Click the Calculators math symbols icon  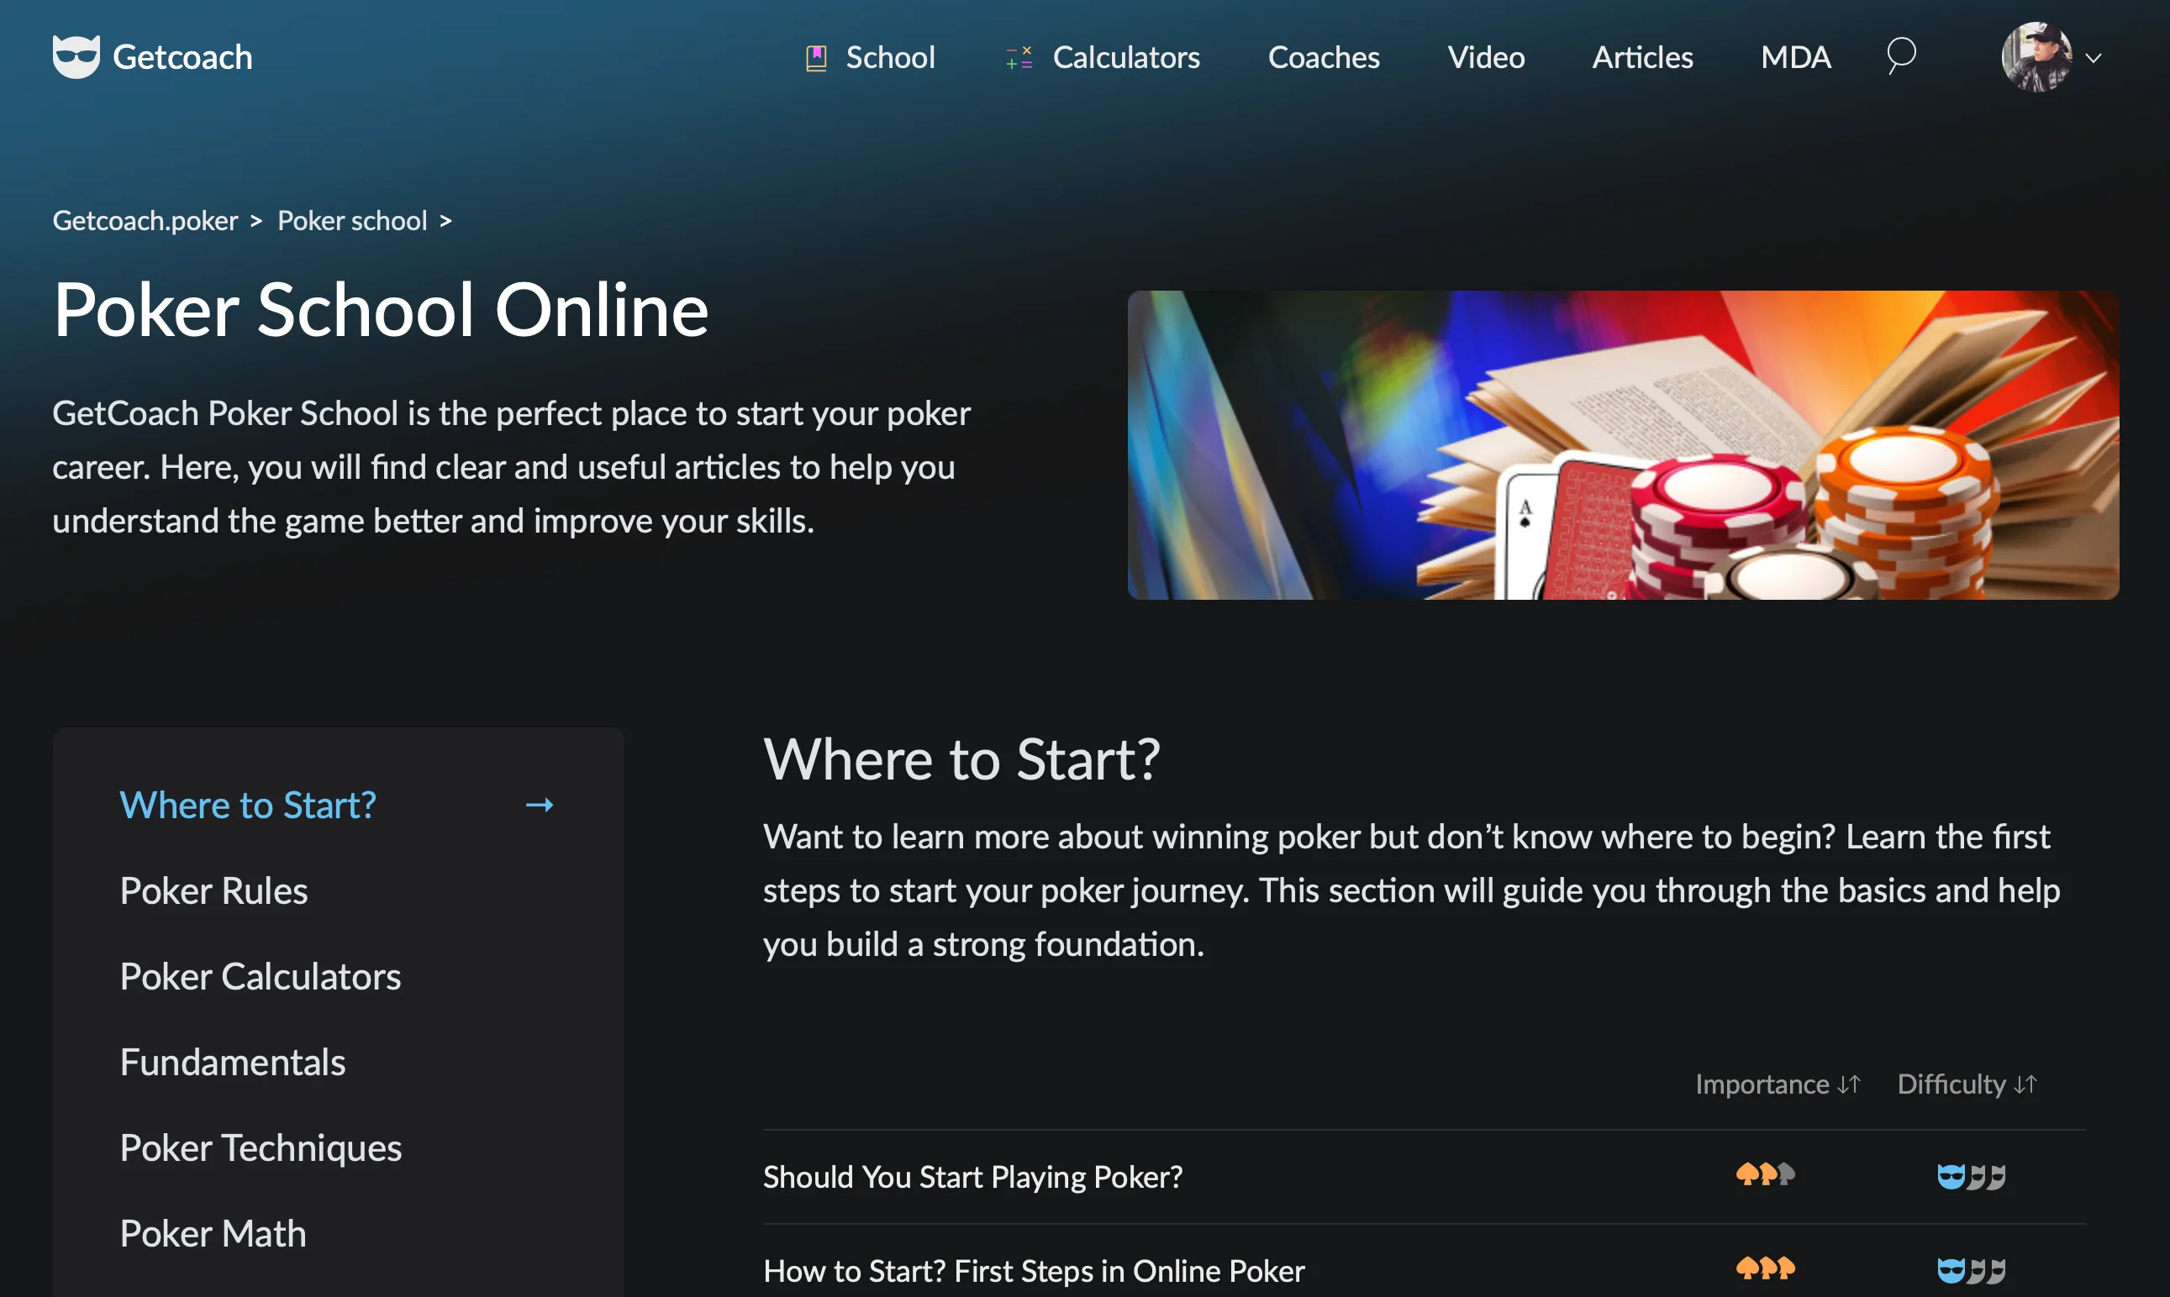tap(1019, 58)
